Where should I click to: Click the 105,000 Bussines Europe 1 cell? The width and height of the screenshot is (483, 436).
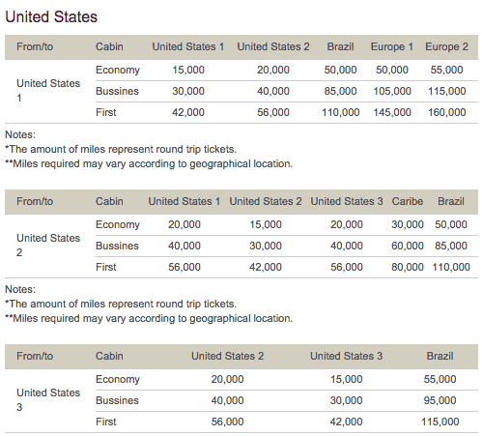tap(392, 91)
